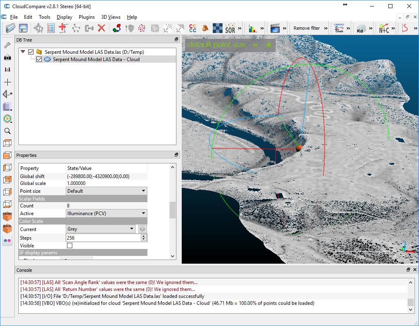Image resolution: width=419 pixels, height=326 pixels.
Task: Increase default point size with plus
Action: coord(269,45)
